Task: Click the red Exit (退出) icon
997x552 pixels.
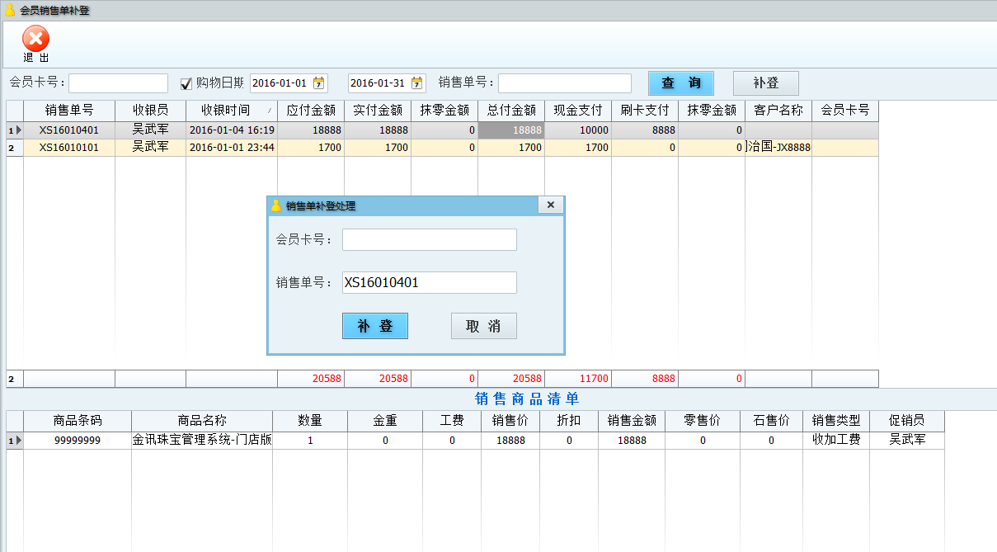Action: (35, 40)
